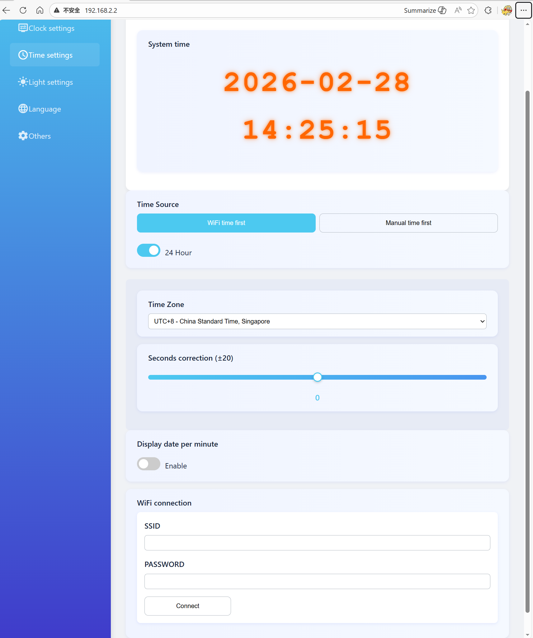Image resolution: width=533 pixels, height=638 pixels.
Task: Click the SSID input field
Action: click(317, 543)
